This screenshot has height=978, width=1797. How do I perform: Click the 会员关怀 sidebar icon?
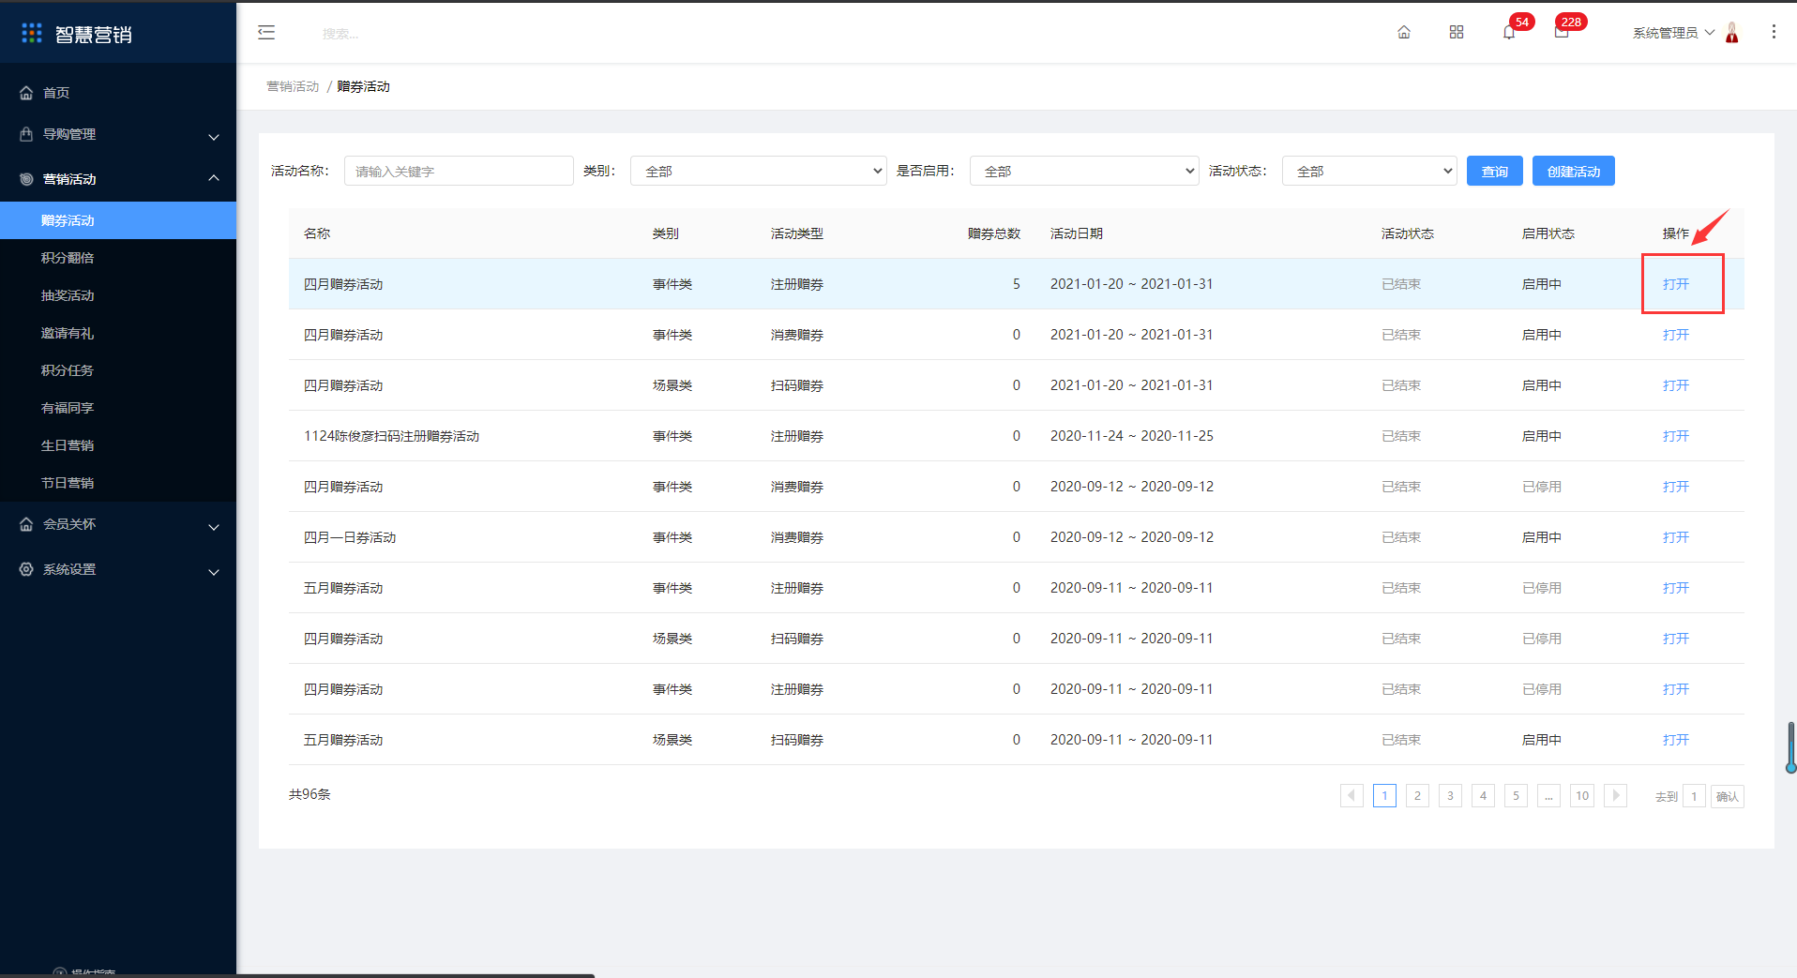pos(26,524)
